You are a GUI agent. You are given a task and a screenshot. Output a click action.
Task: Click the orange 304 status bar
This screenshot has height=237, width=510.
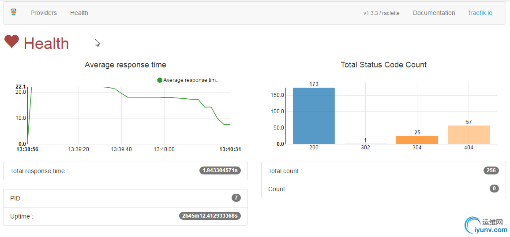(x=417, y=140)
